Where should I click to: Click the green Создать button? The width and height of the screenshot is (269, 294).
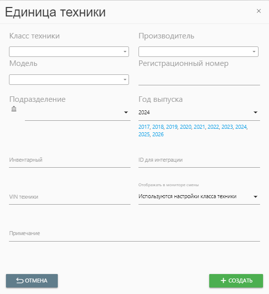[236, 281]
